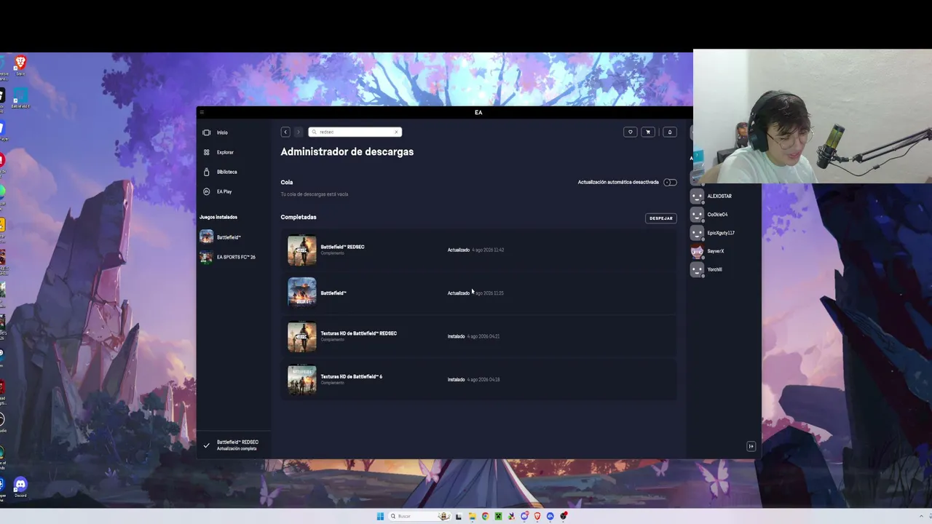The height and width of the screenshot is (524, 932).
Task: Open Task View on the taskbar
Action: pyautogui.click(x=458, y=516)
